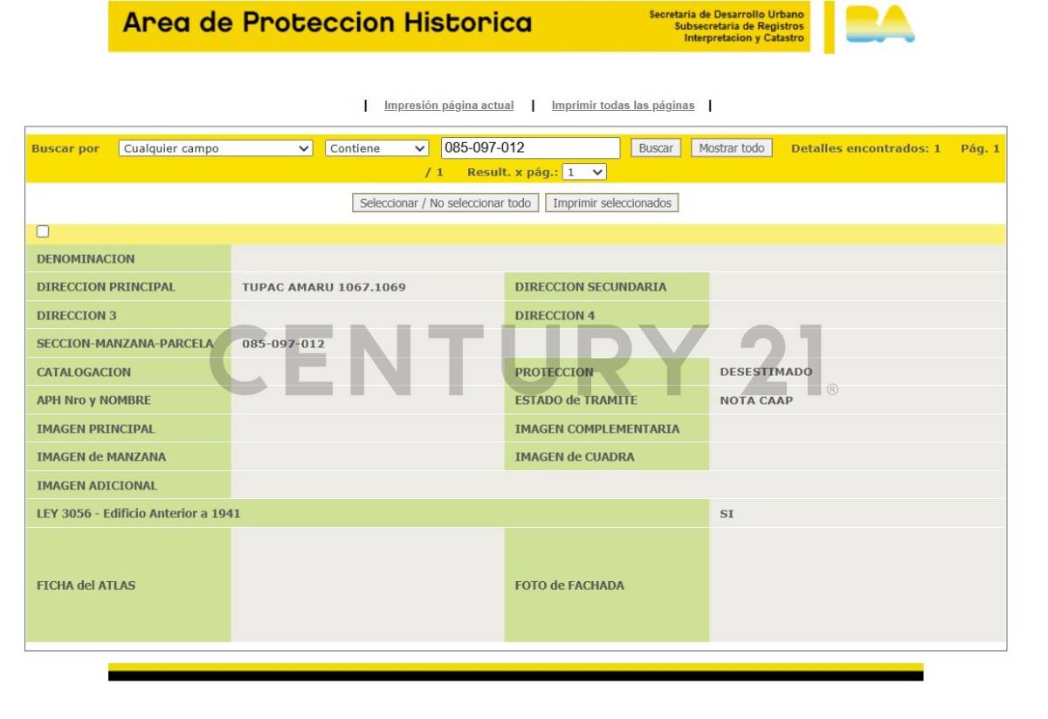The height and width of the screenshot is (719, 1048).
Task: Tick the record selection checkbox
Action: click(43, 232)
